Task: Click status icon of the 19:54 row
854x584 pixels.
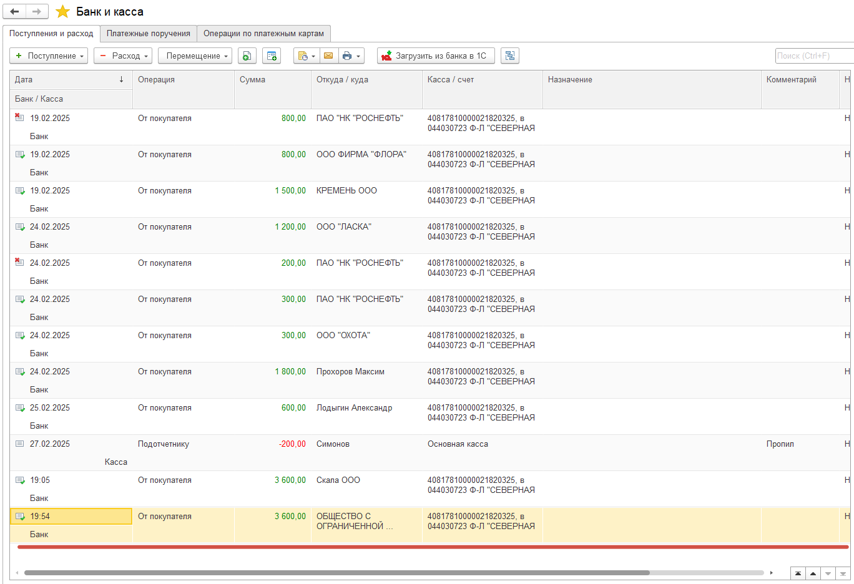Action: pyautogui.click(x=20, y=516)
